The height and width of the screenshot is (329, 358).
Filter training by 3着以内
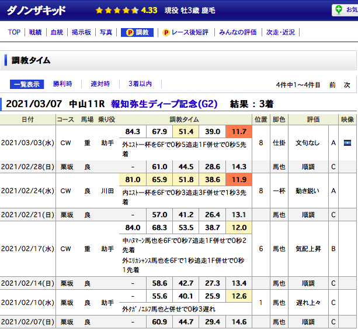coord(140,84)
